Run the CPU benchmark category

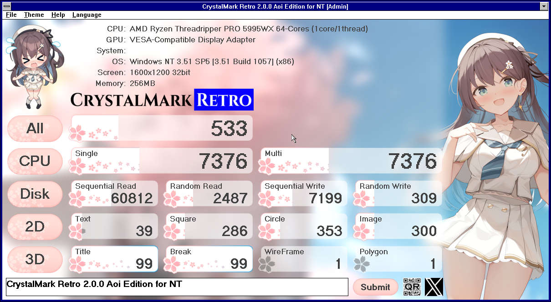35,161
